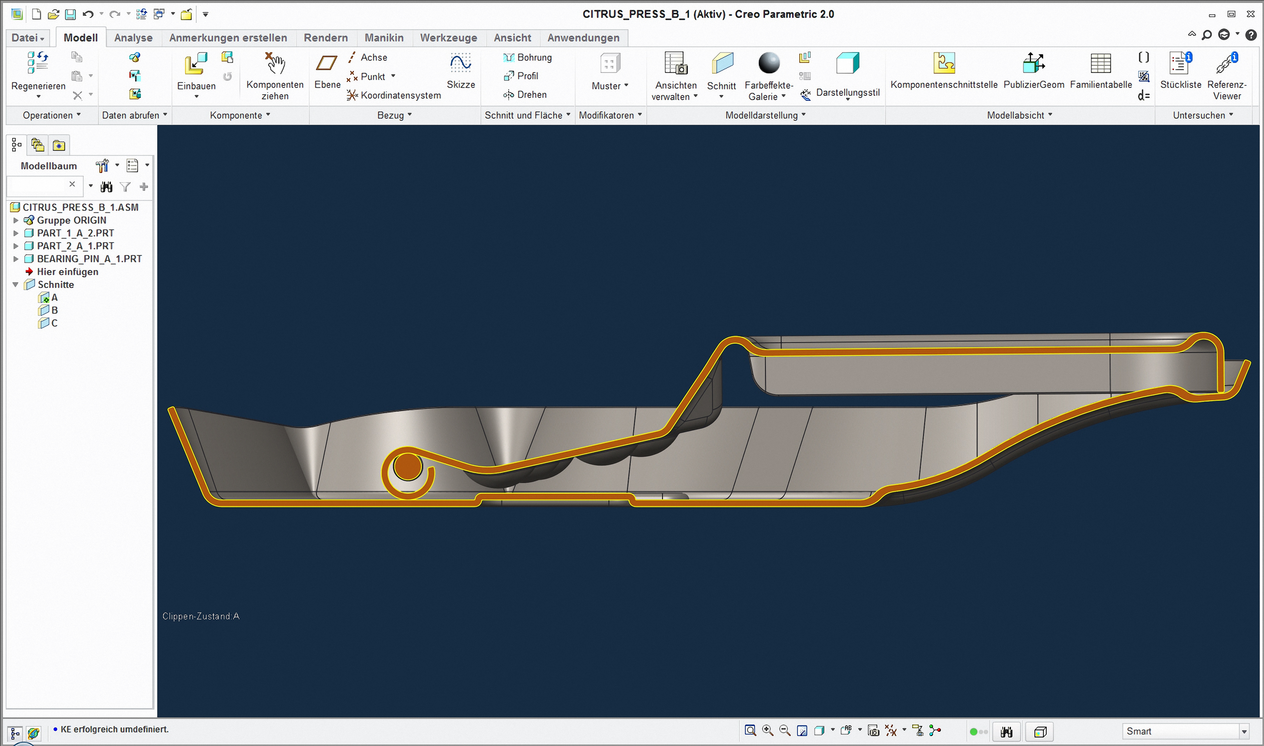Screen dimensions: 1264x746
Task: Click the Refit zoom icon in status toolbar
Action: (750, 730)
